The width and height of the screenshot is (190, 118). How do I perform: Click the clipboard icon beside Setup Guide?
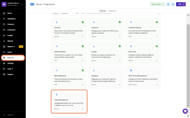click(168, 4)
